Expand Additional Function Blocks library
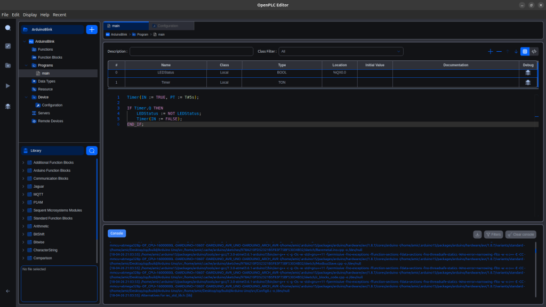Screen dimensions: 546x307 23,163
